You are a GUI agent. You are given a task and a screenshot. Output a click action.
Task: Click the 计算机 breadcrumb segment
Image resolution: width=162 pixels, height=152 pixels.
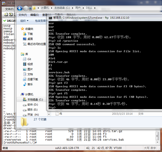[x=45, y=8]
